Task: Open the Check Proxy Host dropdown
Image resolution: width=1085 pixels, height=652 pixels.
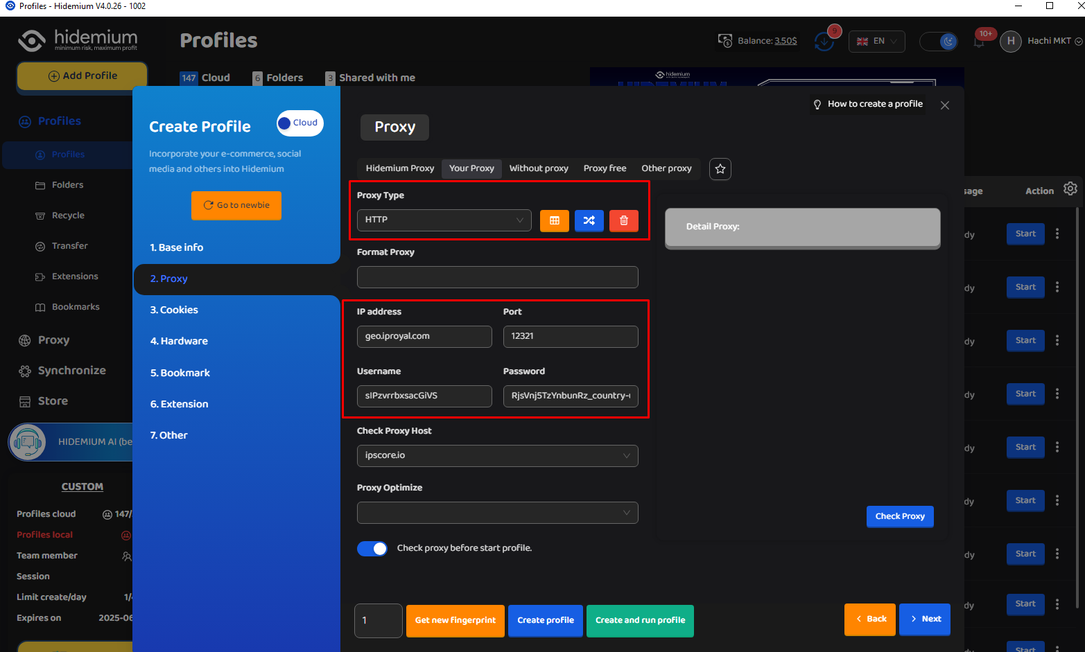Action: pyautogui.click(x=497, y=456)
